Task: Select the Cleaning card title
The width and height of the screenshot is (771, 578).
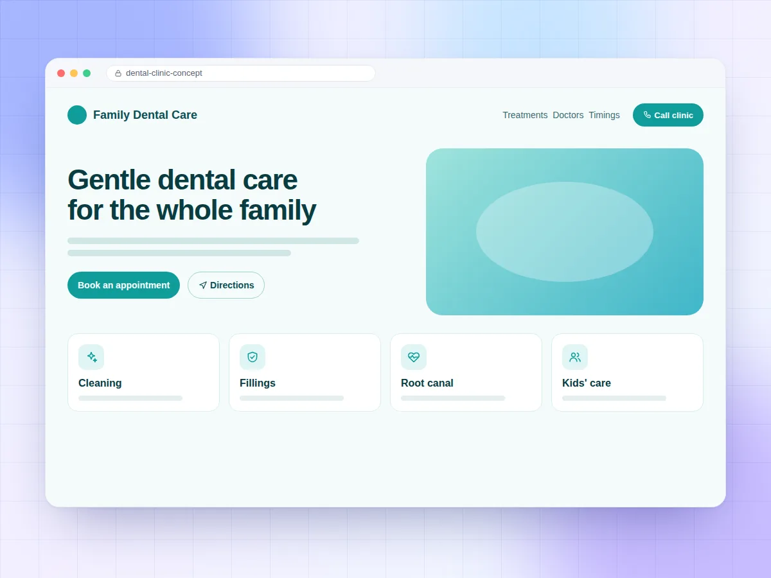Action: tap(100, 383)
